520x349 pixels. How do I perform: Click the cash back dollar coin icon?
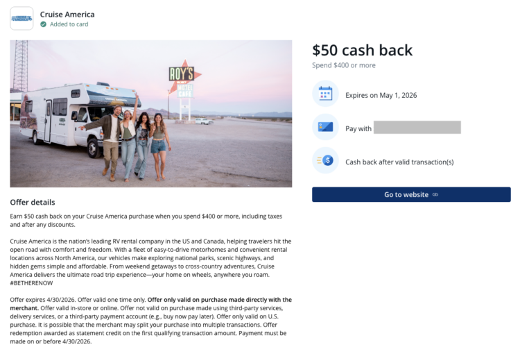325,161
